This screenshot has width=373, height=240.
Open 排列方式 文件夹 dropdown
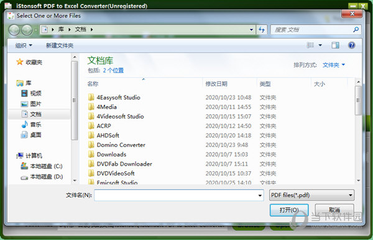tap(333, 65)
